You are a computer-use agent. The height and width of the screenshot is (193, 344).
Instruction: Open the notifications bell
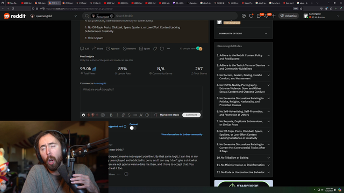click(267, 16)
